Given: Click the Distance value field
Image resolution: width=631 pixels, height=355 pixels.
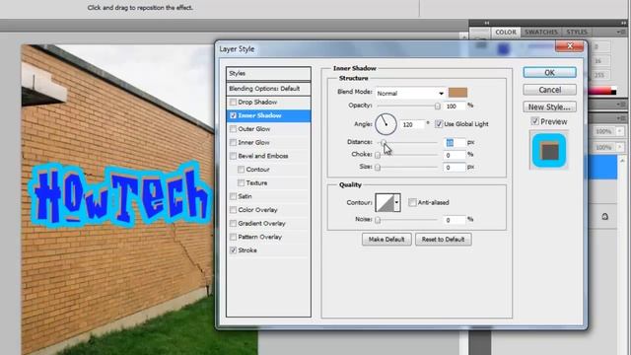Looking at the screenshot, I should pos(456,142).
